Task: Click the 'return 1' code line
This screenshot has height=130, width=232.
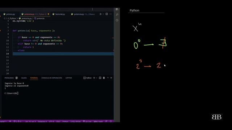Action: tap(28, 47)
